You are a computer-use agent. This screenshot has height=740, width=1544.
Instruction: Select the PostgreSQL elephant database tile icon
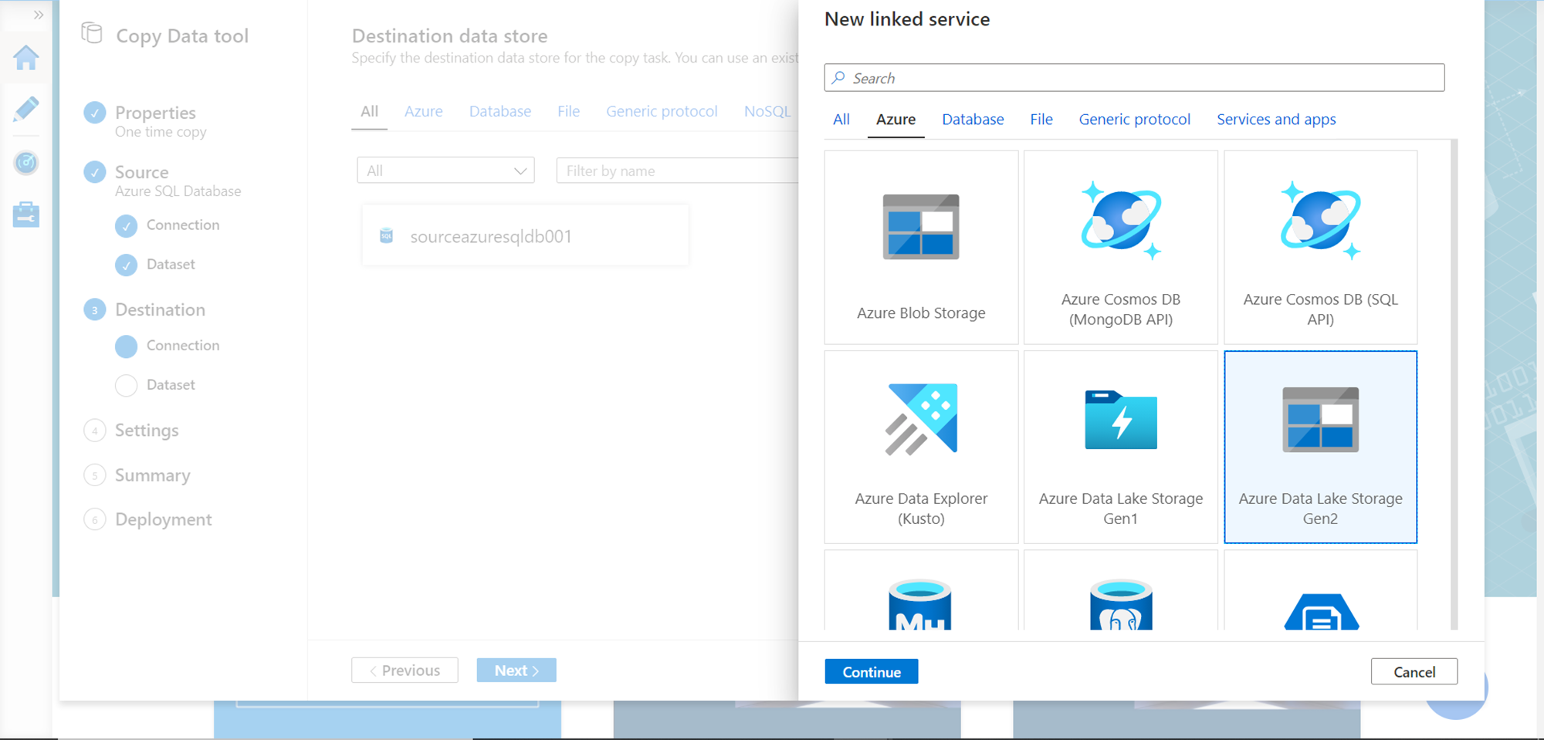1121,605
